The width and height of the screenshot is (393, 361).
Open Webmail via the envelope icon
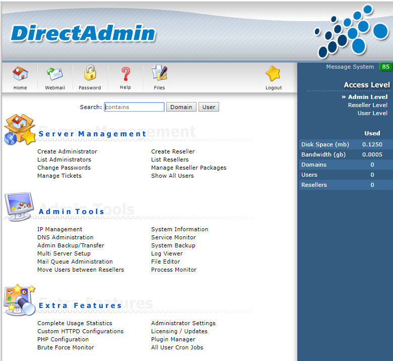[x=54, y=74]
